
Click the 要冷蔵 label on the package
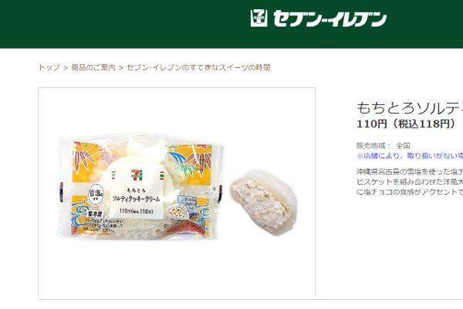pyautogui.click(x=95, y=214)
